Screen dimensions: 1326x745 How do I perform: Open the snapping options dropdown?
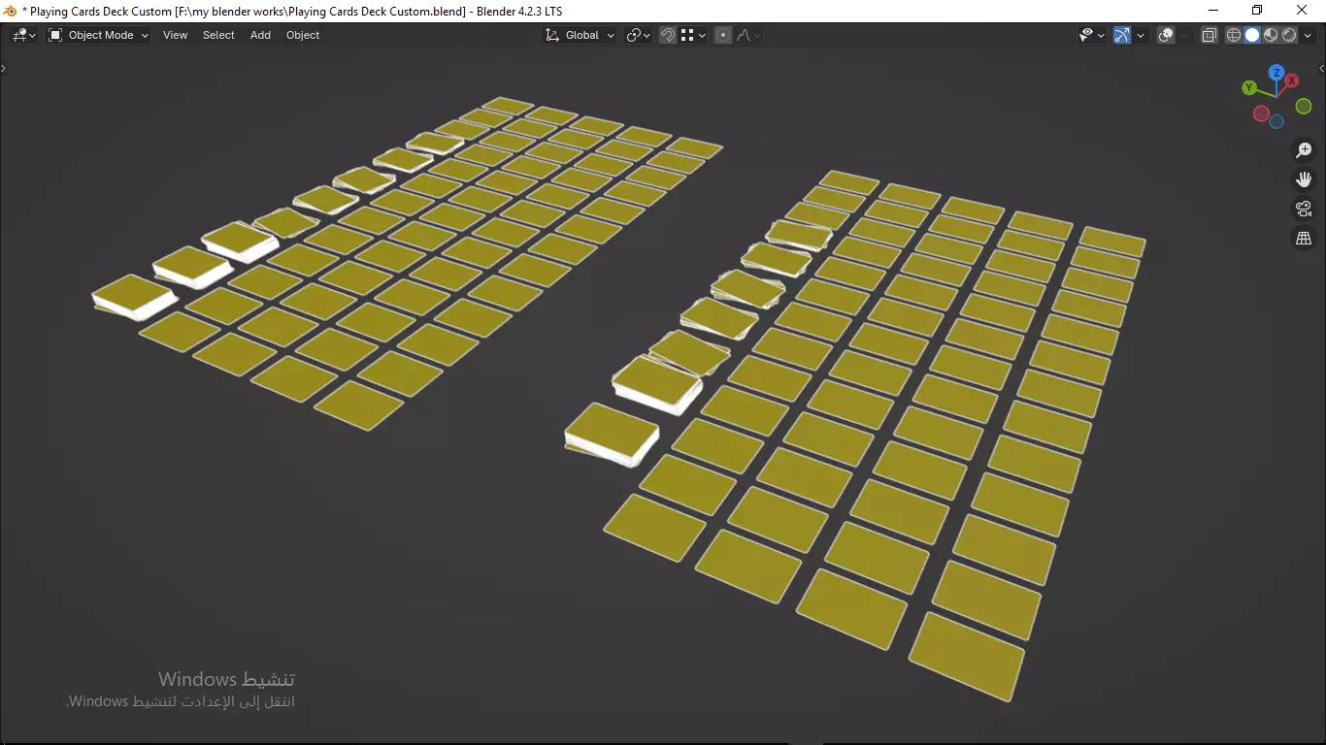tap(692, 35)
